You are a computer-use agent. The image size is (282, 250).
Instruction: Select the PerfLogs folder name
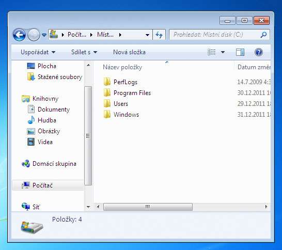pyautogui.click(x=126, y=82)
